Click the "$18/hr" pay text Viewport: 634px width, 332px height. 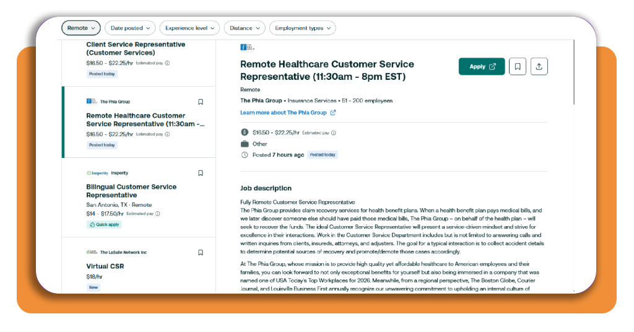[94, 277]
